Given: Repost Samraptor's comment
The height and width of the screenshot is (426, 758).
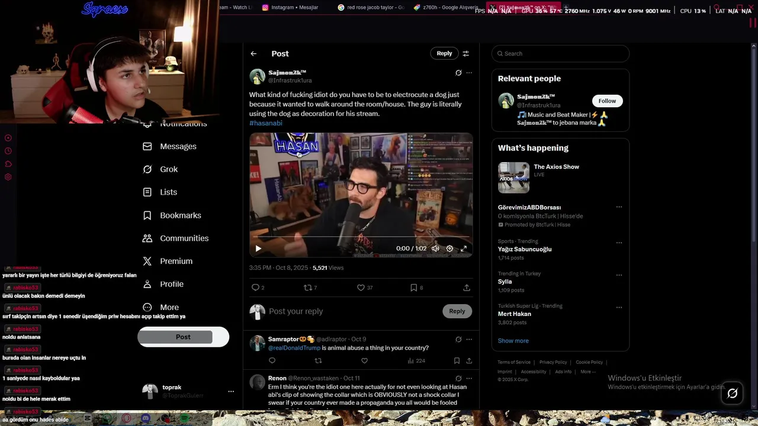Looking at the screenshot, I should pos(318,360).
